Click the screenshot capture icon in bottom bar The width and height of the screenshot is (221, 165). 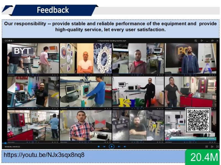click(x=207, y=147)
